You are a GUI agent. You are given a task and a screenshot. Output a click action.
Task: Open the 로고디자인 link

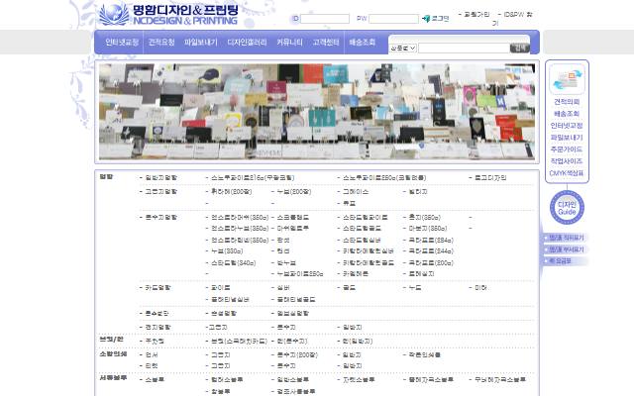(490, 178)
